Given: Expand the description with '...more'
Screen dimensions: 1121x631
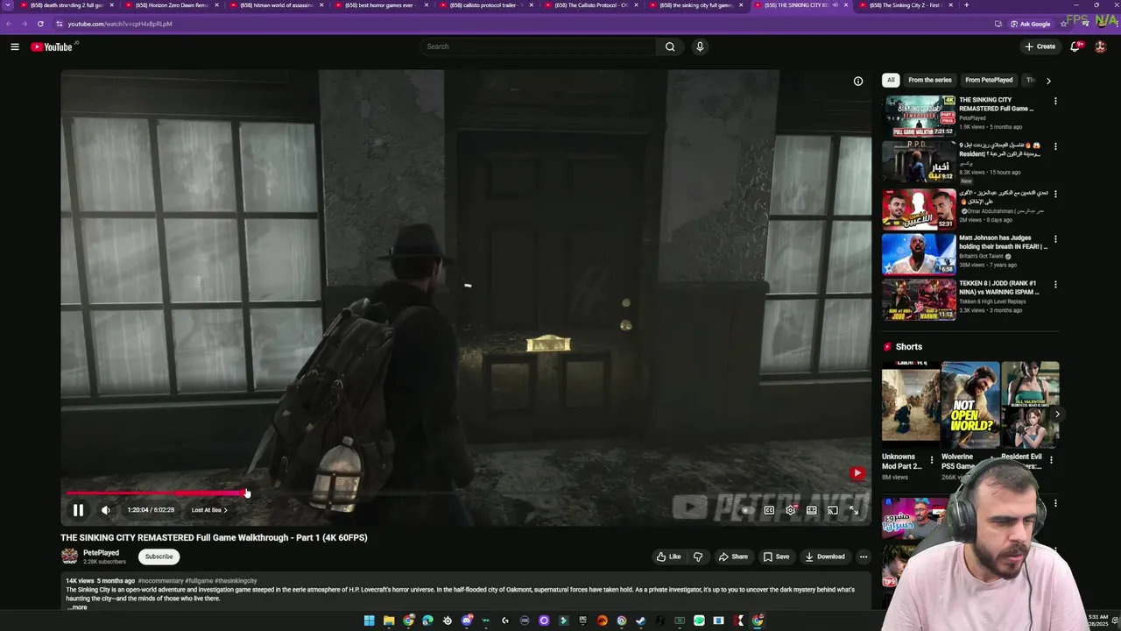Looking at the screenshot, I should click(x=77, y=607).
